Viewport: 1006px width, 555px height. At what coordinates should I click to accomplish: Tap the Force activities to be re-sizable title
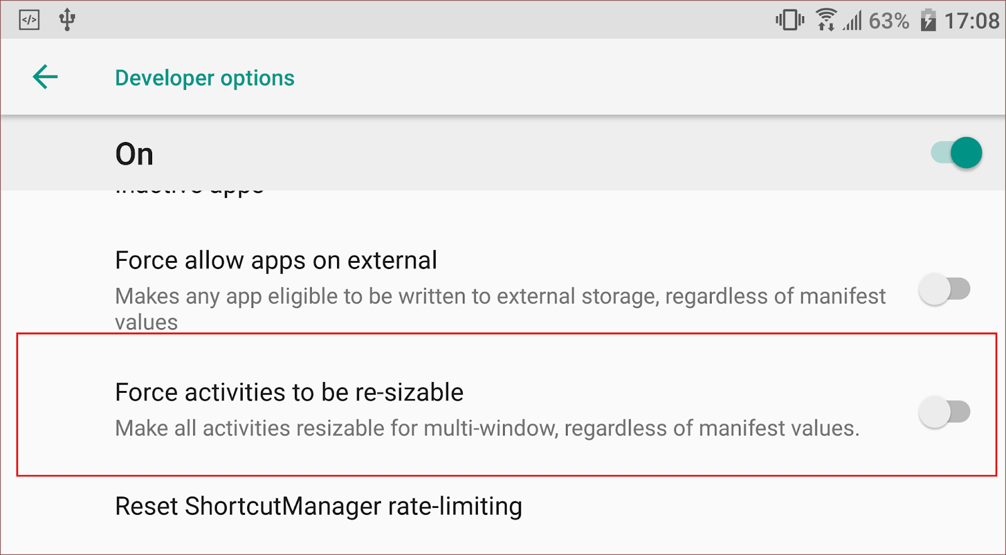(289, 392)
